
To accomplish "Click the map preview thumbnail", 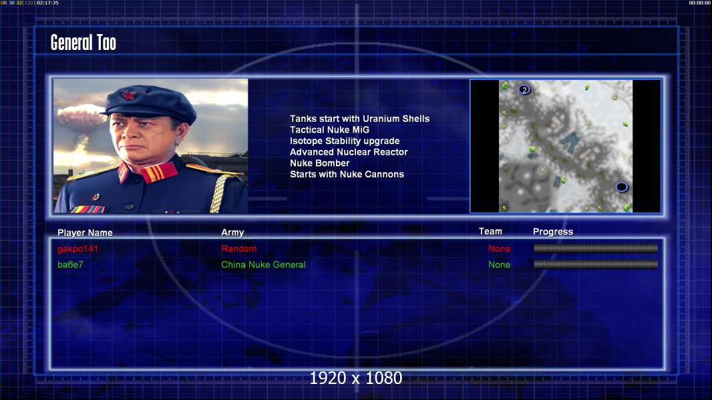I will tap(565, 146).
